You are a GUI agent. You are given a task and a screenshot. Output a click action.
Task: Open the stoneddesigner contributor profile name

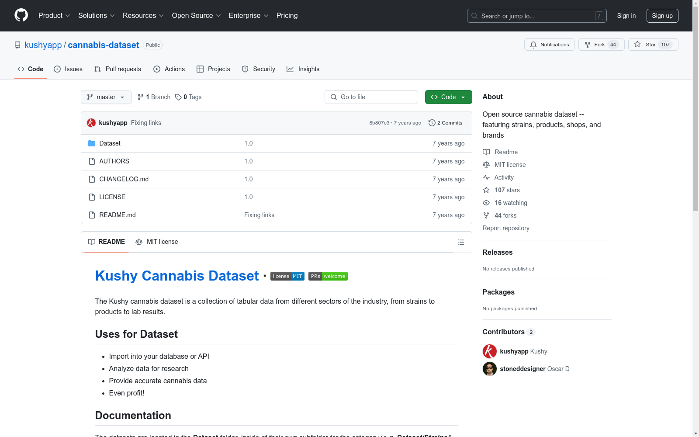pyautogui.click(x=523, y=369)
